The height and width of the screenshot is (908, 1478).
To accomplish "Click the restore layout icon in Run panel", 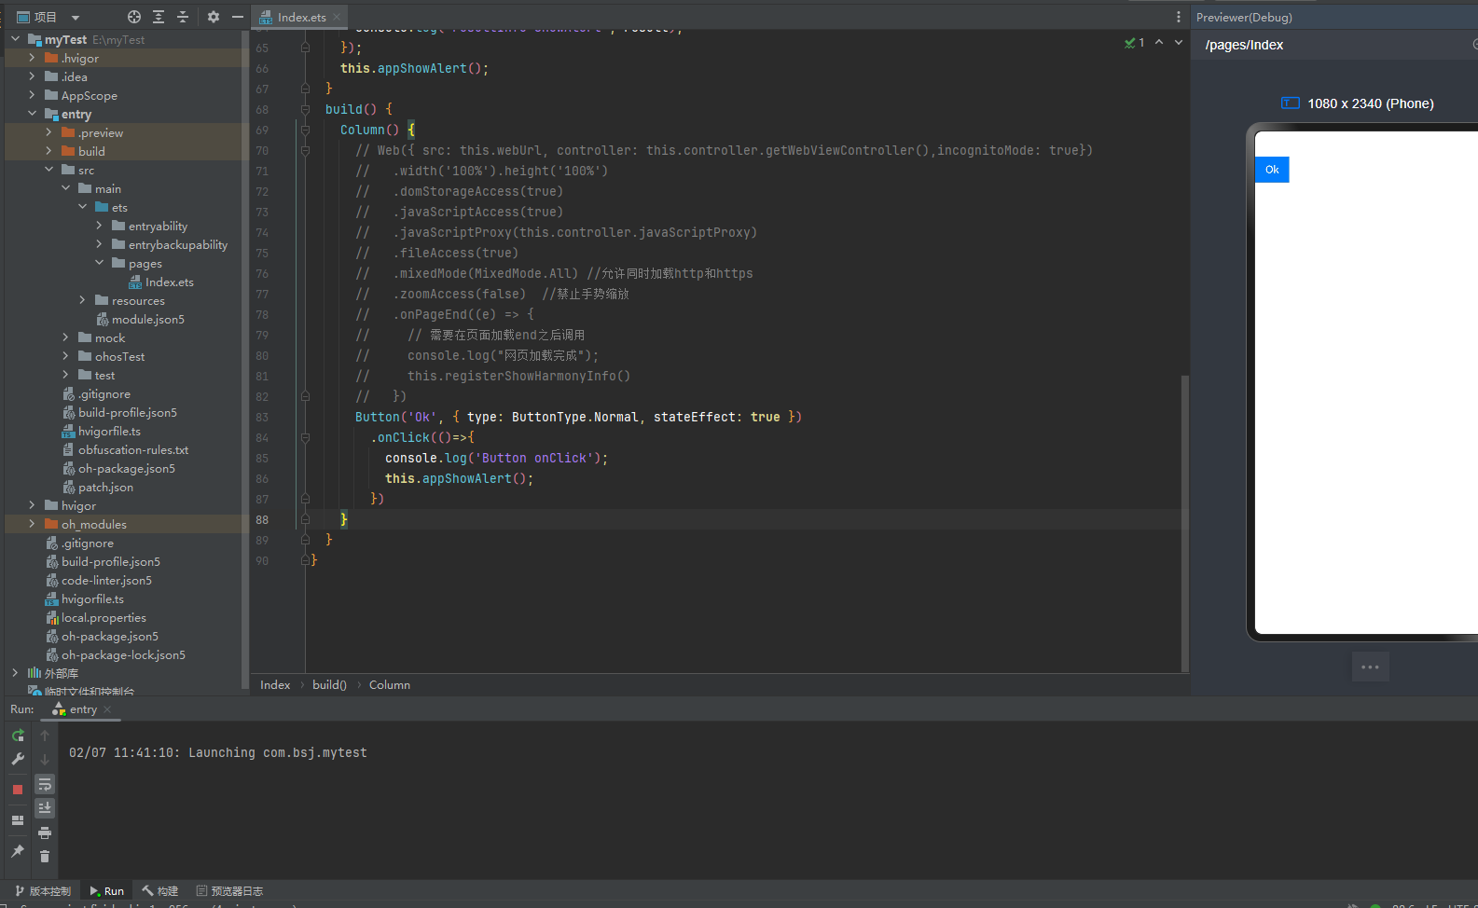I will pos(18,820).
